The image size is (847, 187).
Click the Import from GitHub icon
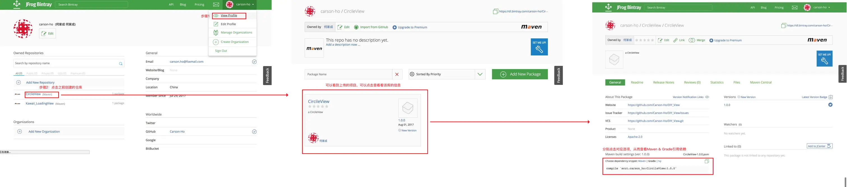coord(356,27)
